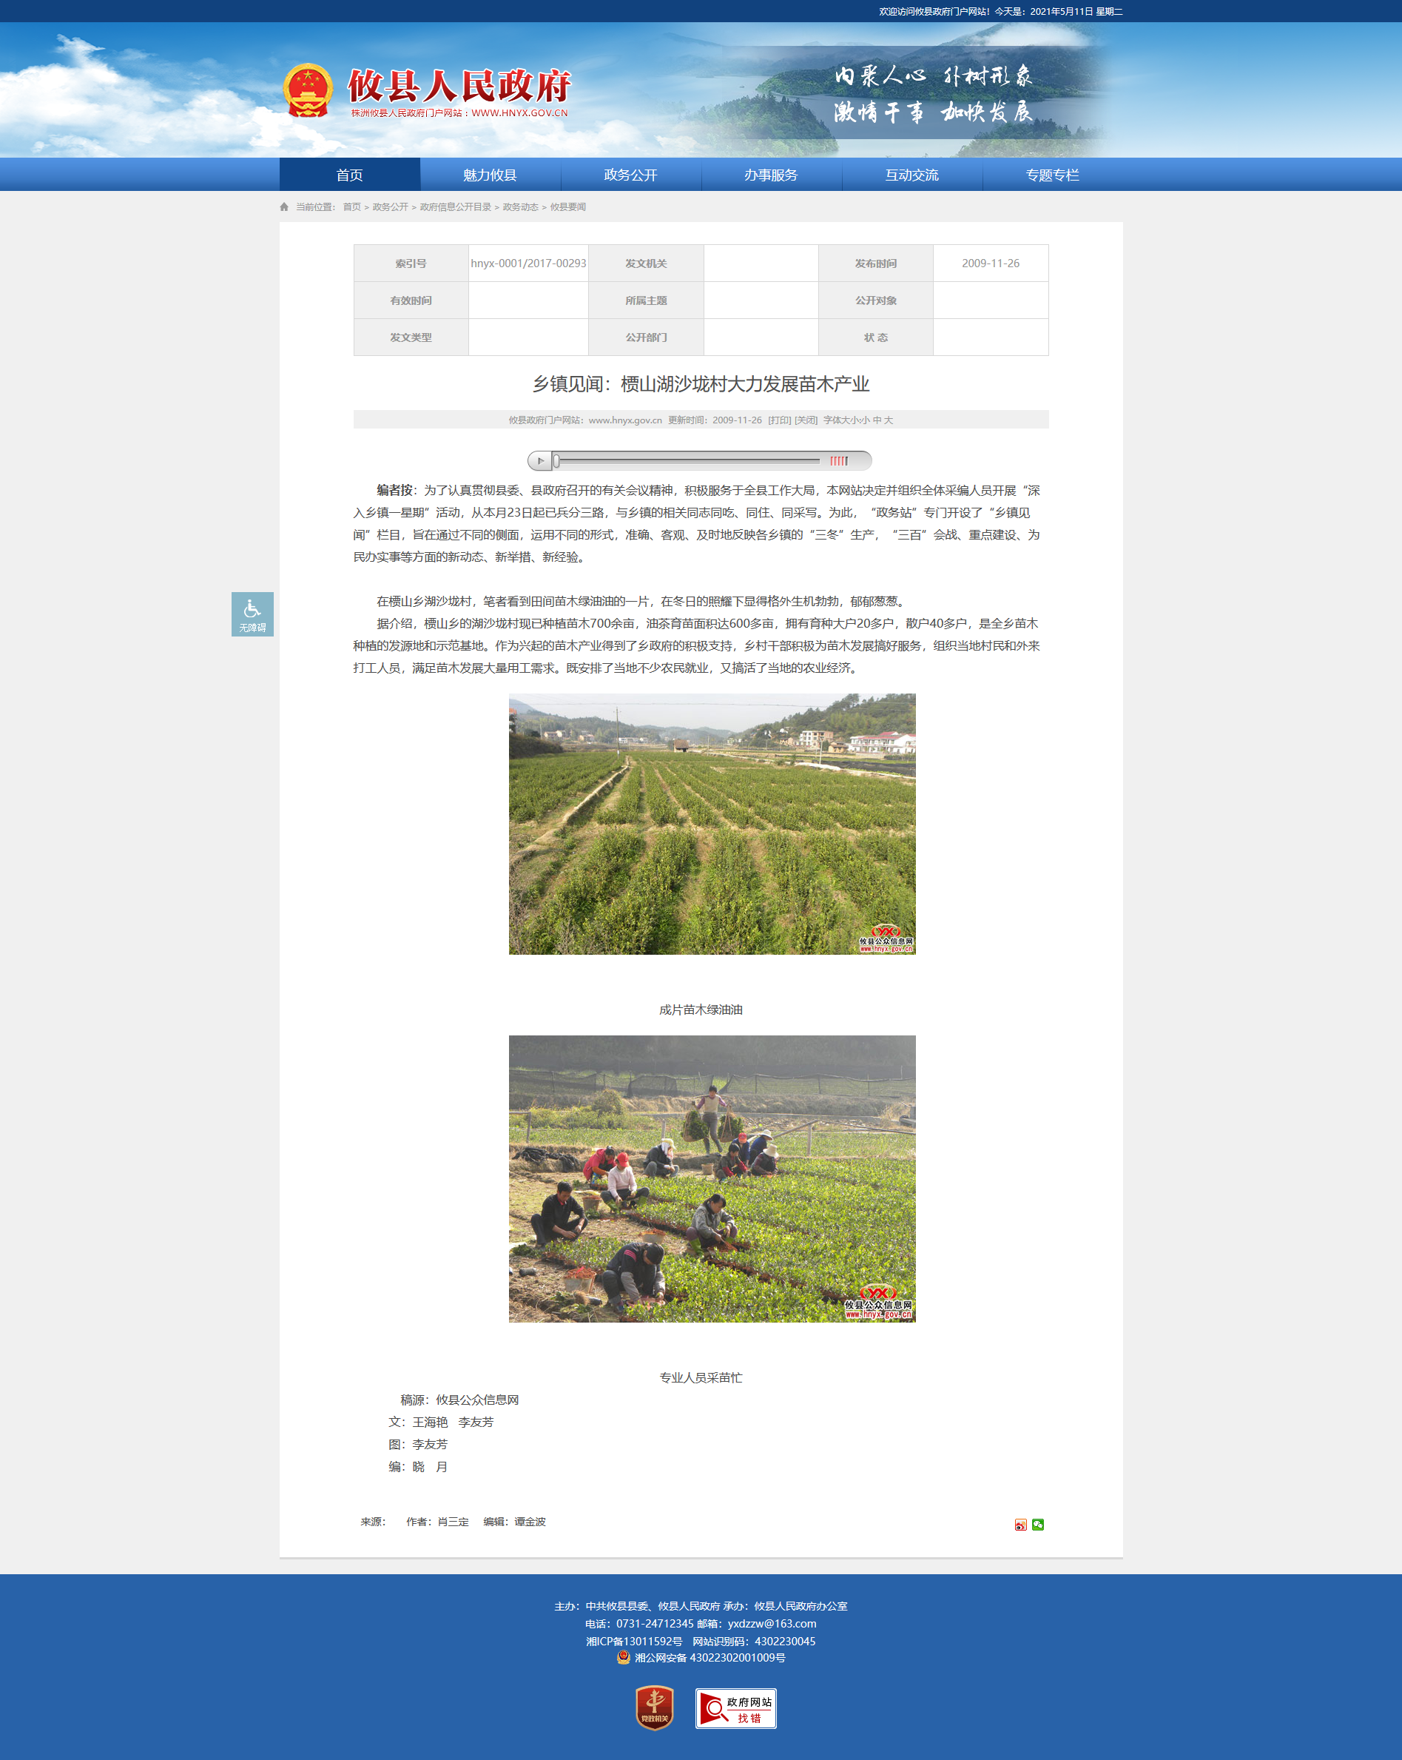Share article via WeChat icon

1037,1524
